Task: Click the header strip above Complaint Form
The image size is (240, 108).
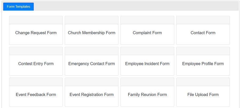Action: click(147, 20)
